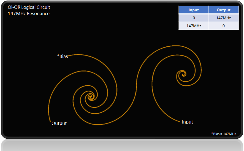This screenshot has height=151, width=244.
Task: Select the "Input" table header cell
Action: 193,10
